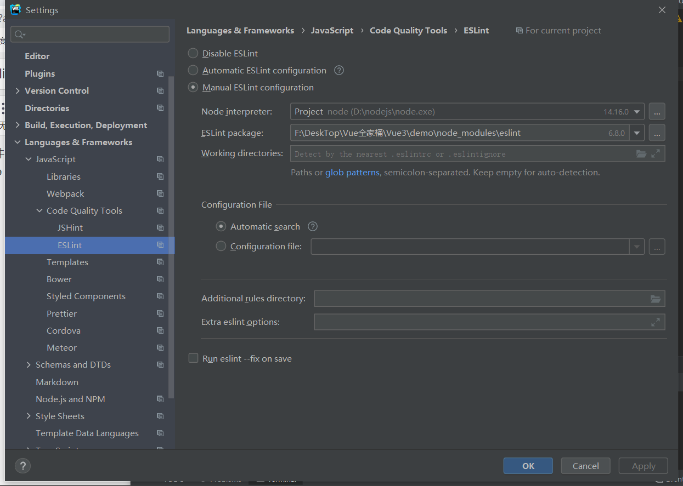Click project-level icon beside JSHint
Screen dimensions: 683x486
coord(160,227)
